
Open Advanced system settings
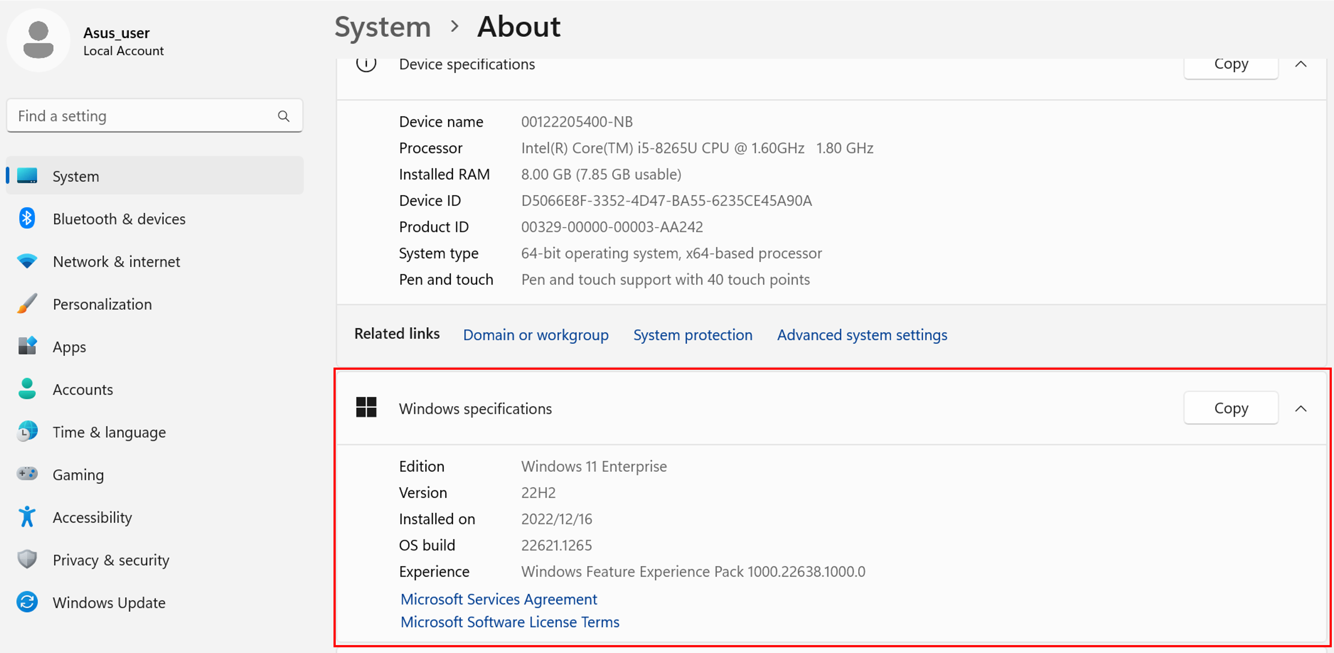coord(862,335)
